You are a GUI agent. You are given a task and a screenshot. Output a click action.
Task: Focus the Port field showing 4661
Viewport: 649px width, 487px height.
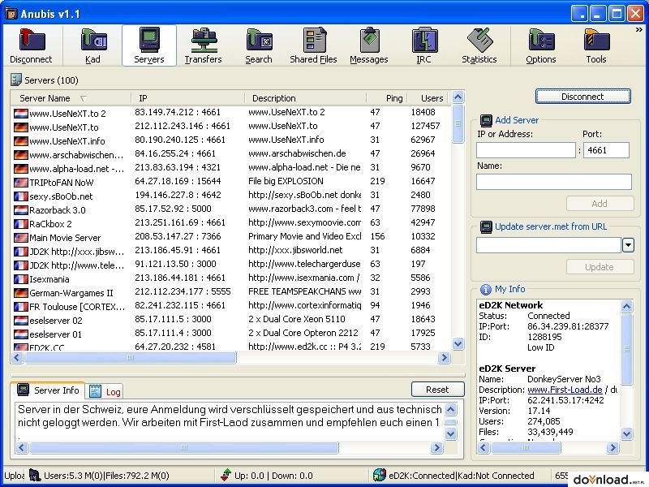click(x=606, y=150)
